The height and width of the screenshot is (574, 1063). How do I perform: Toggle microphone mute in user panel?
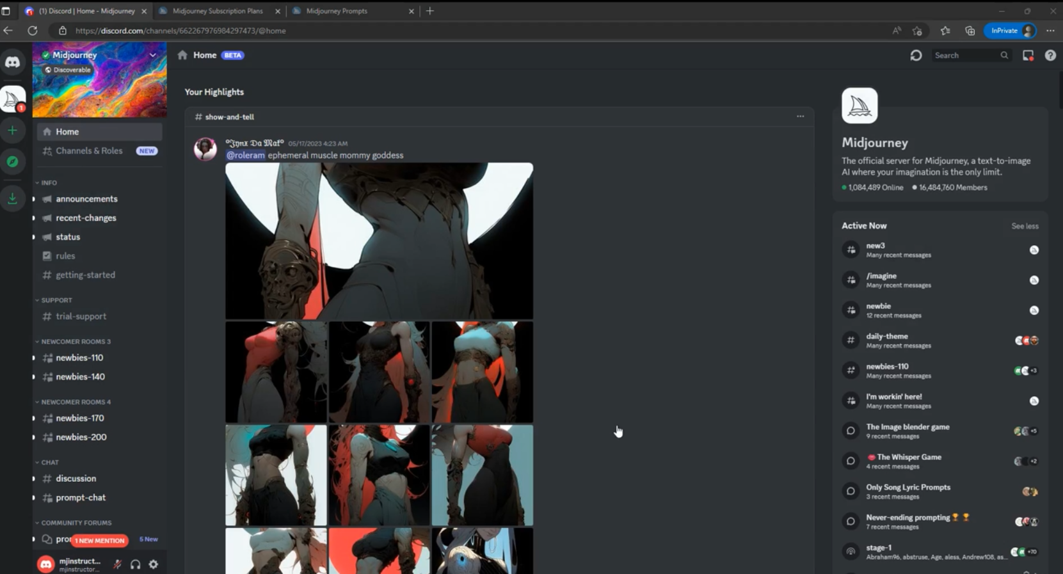(117, 564)
